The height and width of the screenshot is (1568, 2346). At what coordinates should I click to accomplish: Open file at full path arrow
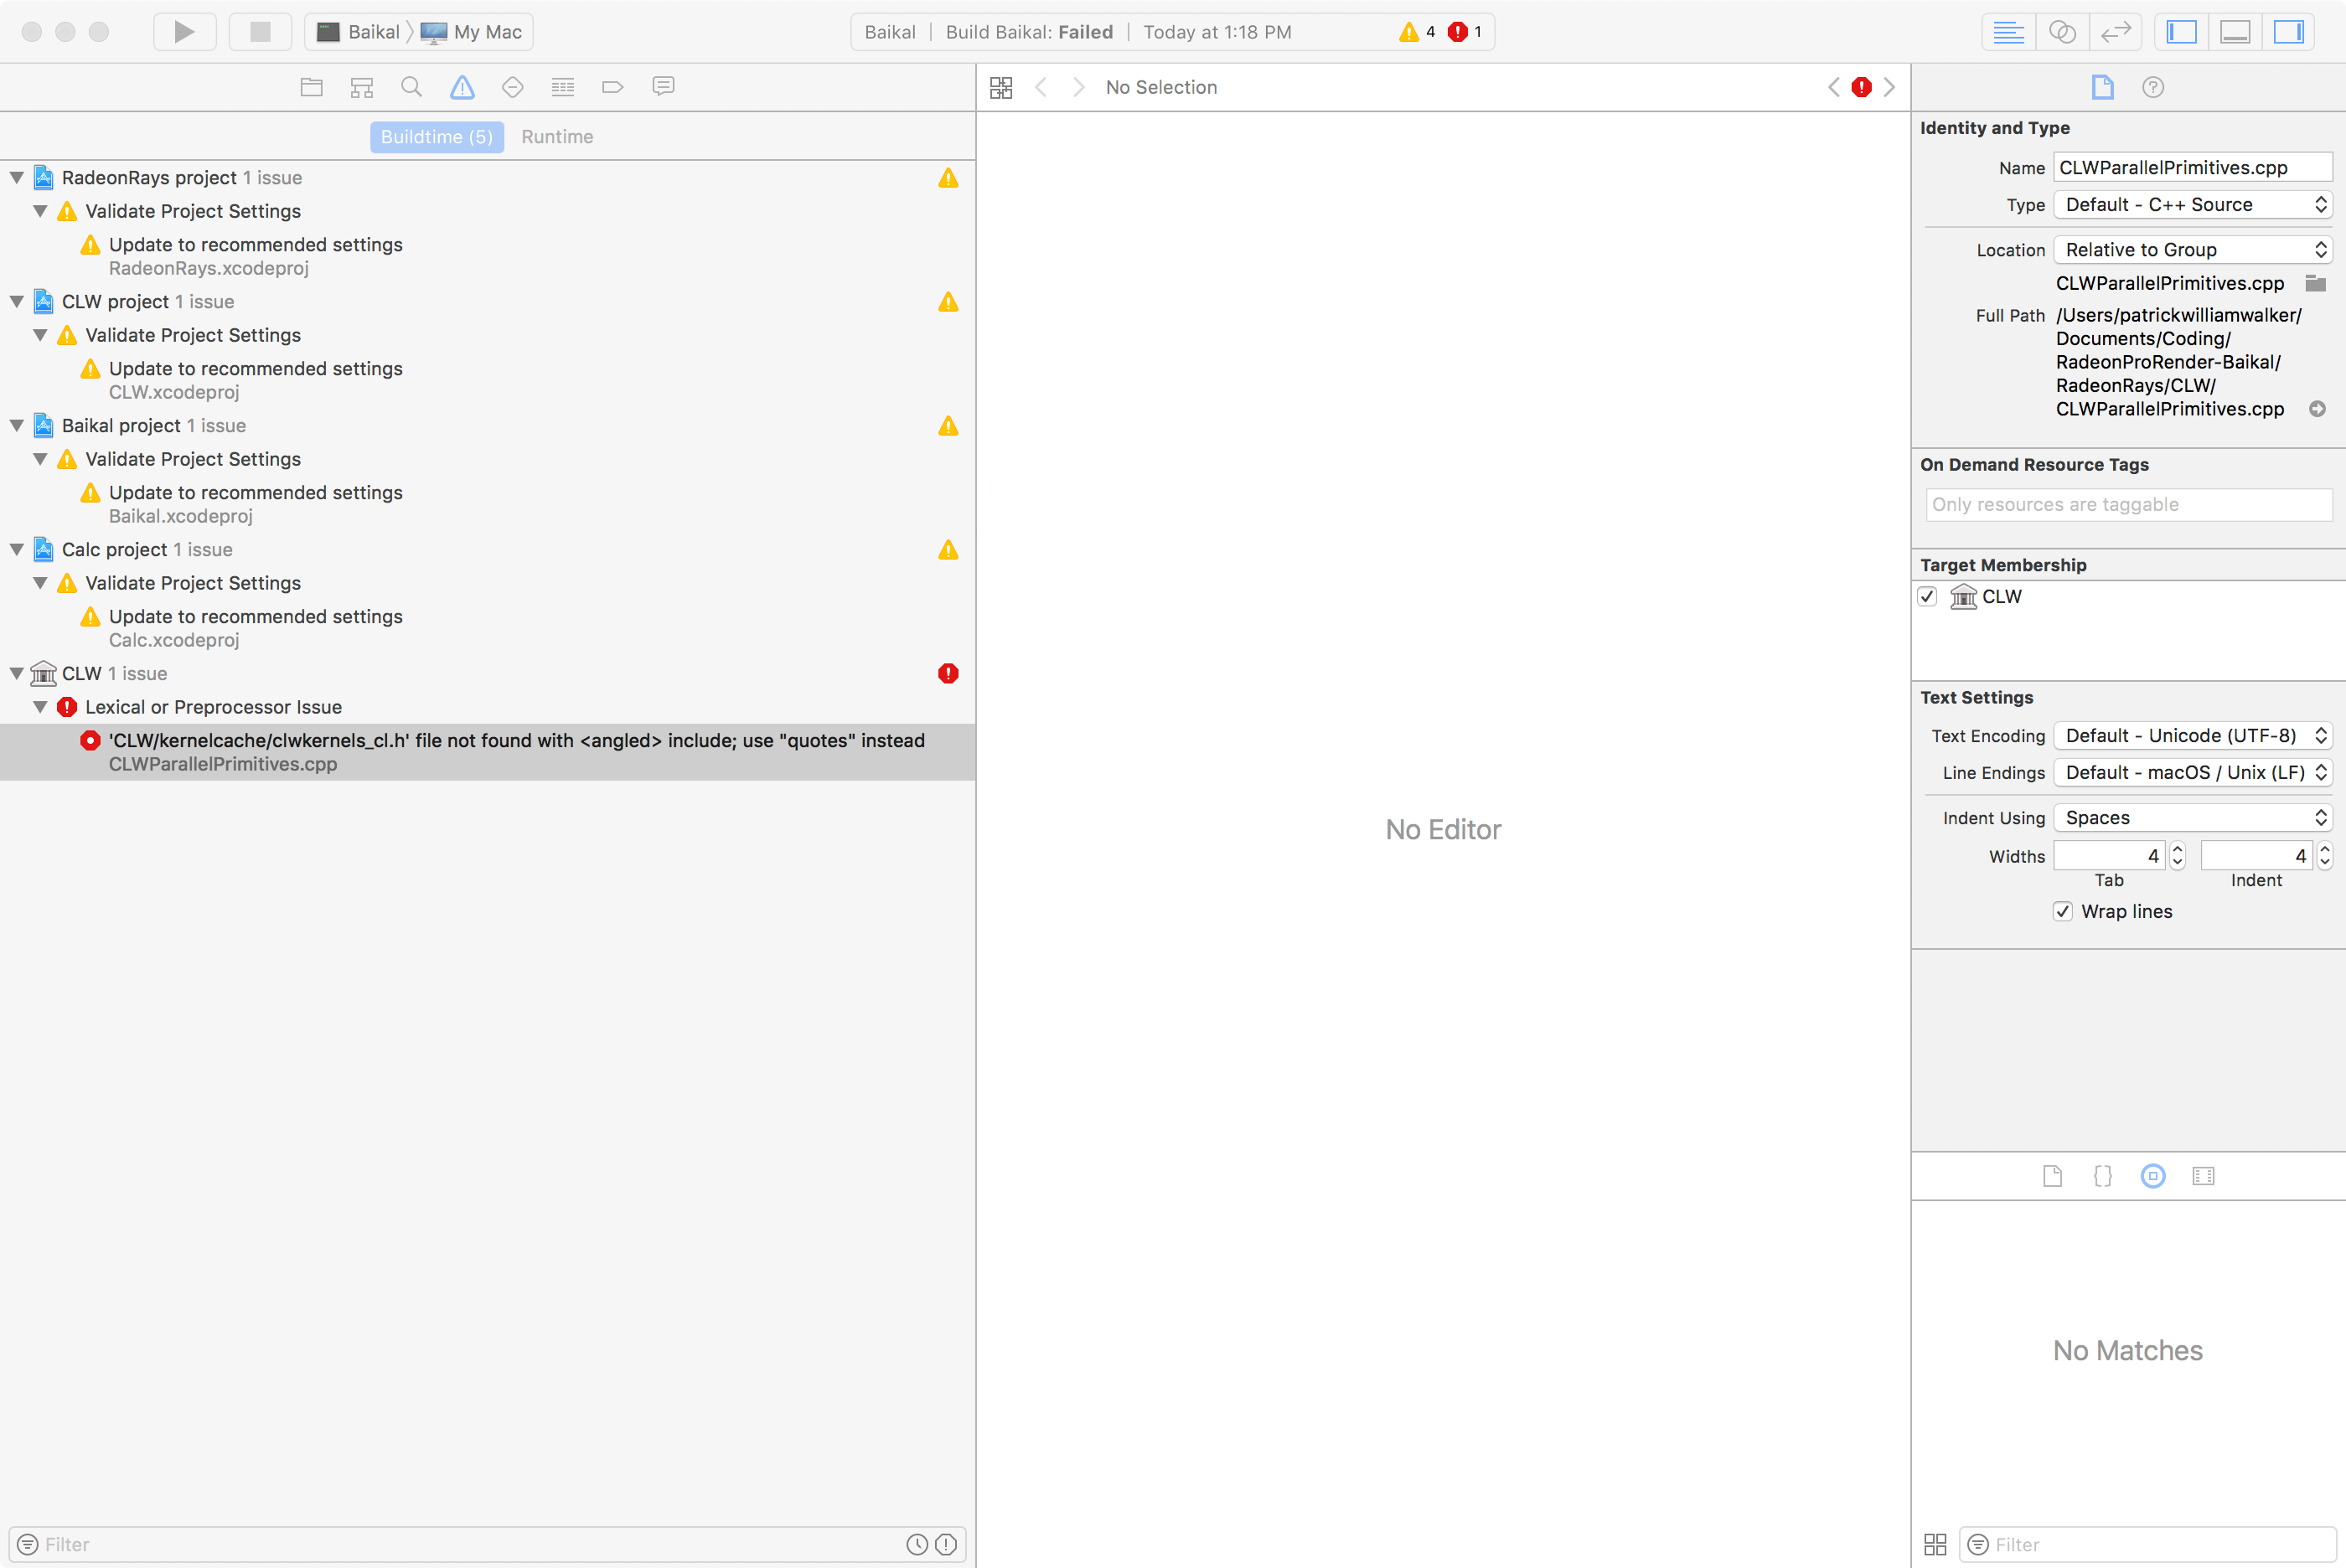2318,408
